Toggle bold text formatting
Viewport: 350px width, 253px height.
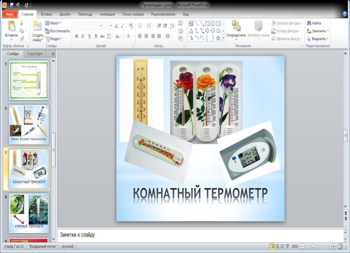point(76,36)
